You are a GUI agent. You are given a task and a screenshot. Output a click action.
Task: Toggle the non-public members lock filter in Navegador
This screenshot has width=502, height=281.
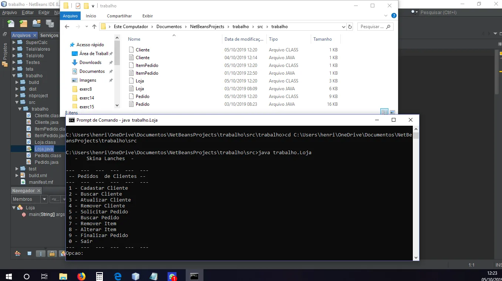tap(52, 254)
